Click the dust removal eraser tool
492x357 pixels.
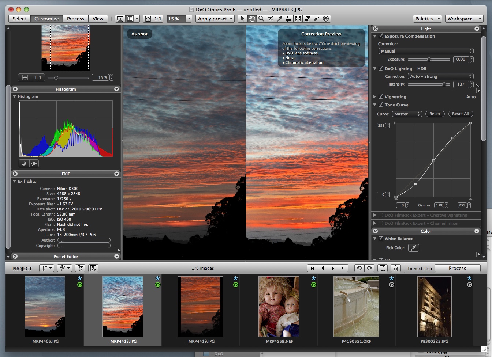[x=317, y=19]
